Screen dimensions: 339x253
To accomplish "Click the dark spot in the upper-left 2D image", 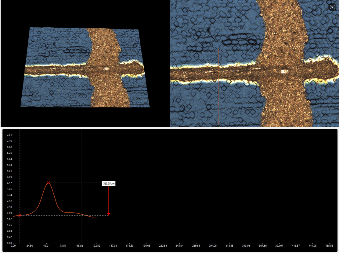I will [209, 30].
